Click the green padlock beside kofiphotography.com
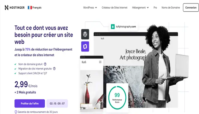 [x=113, y=27]
